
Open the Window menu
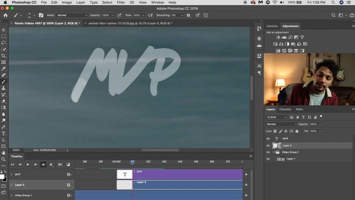pos(158,2)
